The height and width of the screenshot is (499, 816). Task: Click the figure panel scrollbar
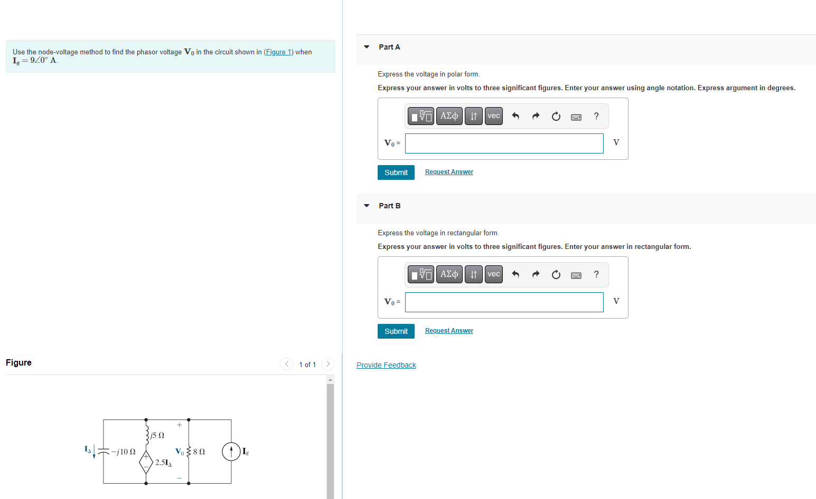click(x=330, y=438)
